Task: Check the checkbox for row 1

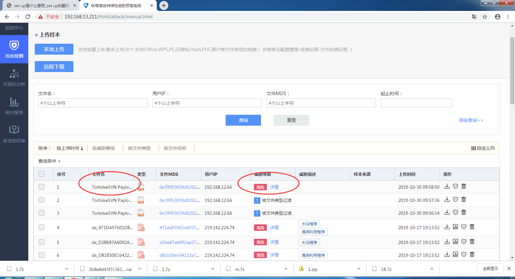Action: coord(42,187)
